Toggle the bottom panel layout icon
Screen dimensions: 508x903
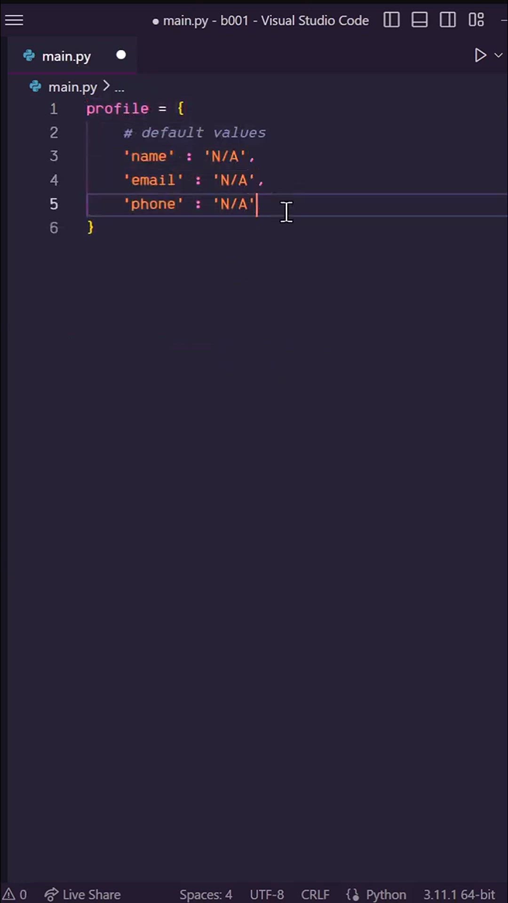[420, 20]
